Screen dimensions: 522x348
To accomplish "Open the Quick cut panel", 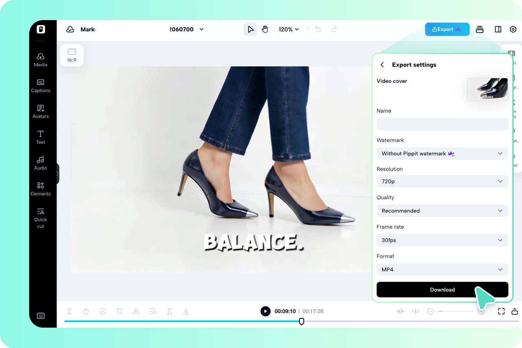I will tap(41, 218).
